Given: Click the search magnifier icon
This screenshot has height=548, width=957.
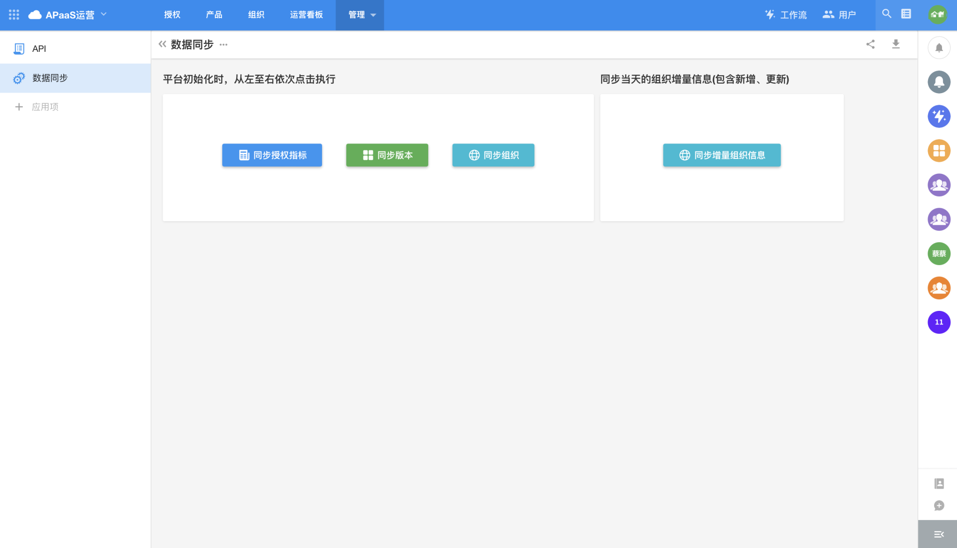Looking at the screenshot, I should pos(887,14).
